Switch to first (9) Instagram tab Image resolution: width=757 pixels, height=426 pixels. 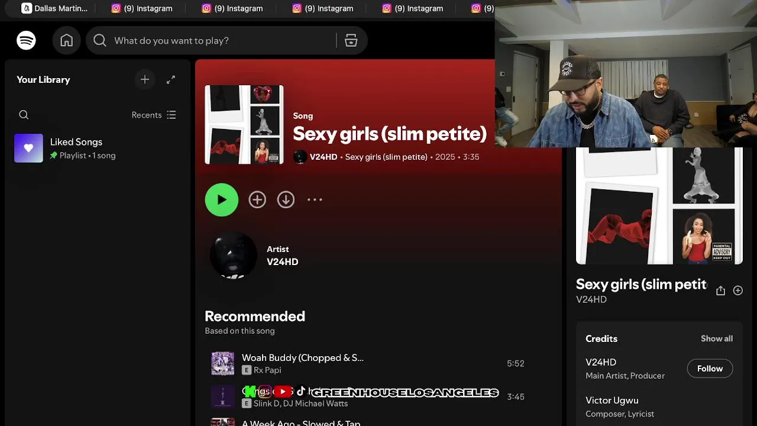[142, 8]
